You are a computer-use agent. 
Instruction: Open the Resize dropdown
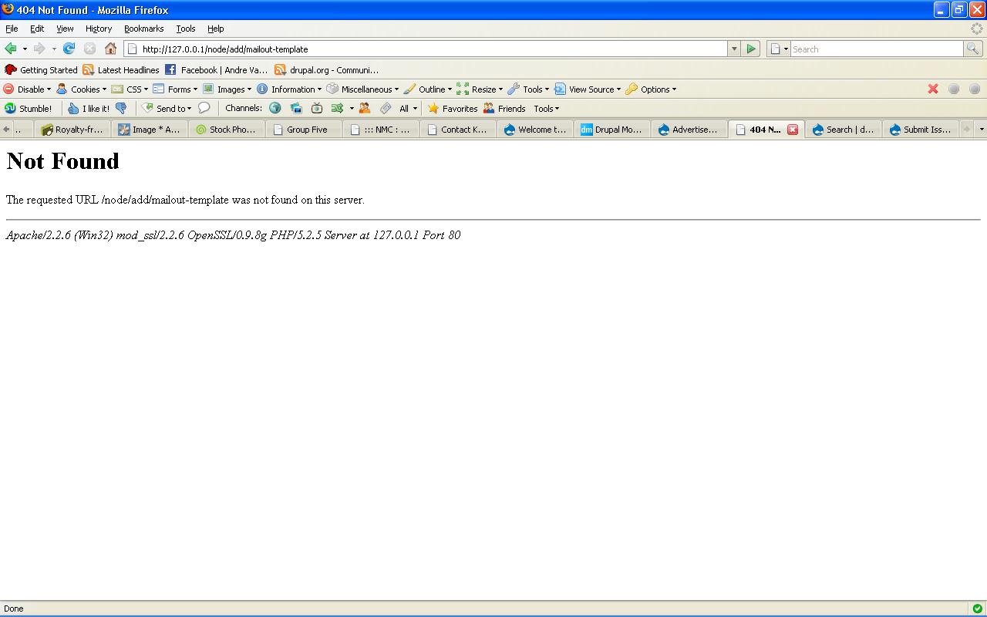pyautogui.click(x=483, y=89)
